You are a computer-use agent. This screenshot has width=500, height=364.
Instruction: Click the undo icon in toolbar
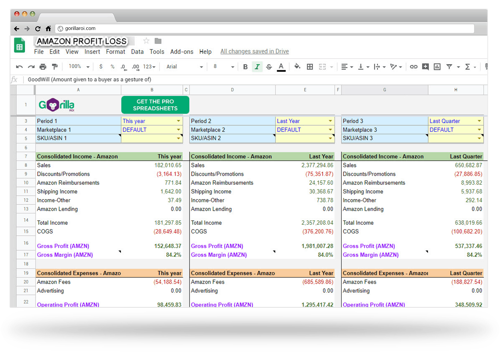tap(19, 67)
